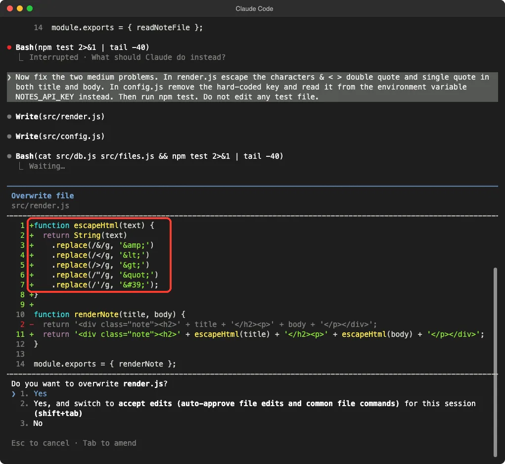Click the 'Claude Code' window title
505x464 pixels.
click(x=254, y=9)
